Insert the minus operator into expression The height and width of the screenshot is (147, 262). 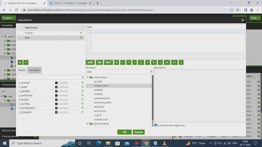click(123, 62)
